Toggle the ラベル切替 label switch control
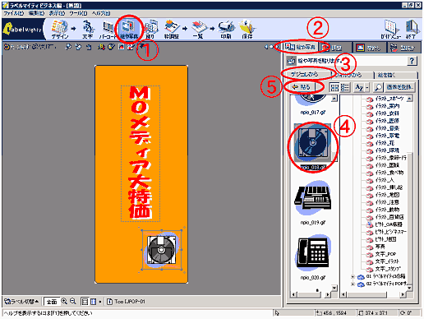Viewport: 424px width, 319px height. 21,302
